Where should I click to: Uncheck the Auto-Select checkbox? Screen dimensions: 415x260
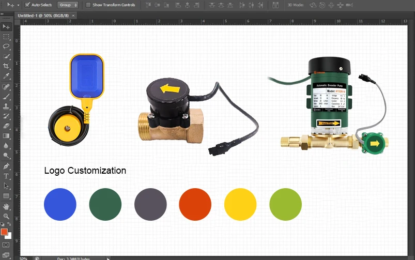(27, 5)
